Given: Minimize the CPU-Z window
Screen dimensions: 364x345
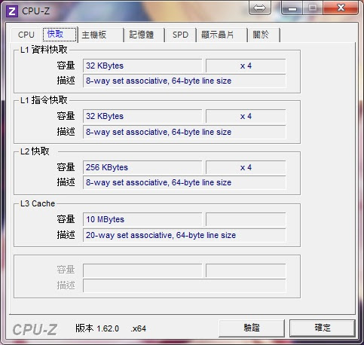Looking at the screenshot, I should [x=292, y=8].
